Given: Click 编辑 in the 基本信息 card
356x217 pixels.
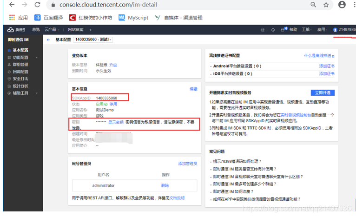Looking at the screenshot, I should (x=193, y=89).
